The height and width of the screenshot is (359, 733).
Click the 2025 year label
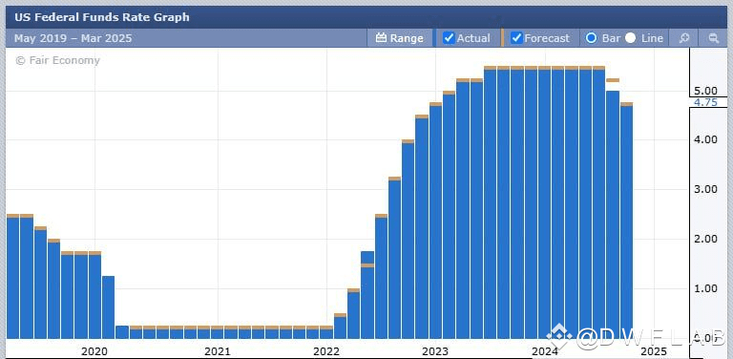(654, 351)
